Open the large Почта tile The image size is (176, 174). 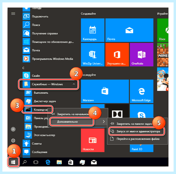click(129, 30)
